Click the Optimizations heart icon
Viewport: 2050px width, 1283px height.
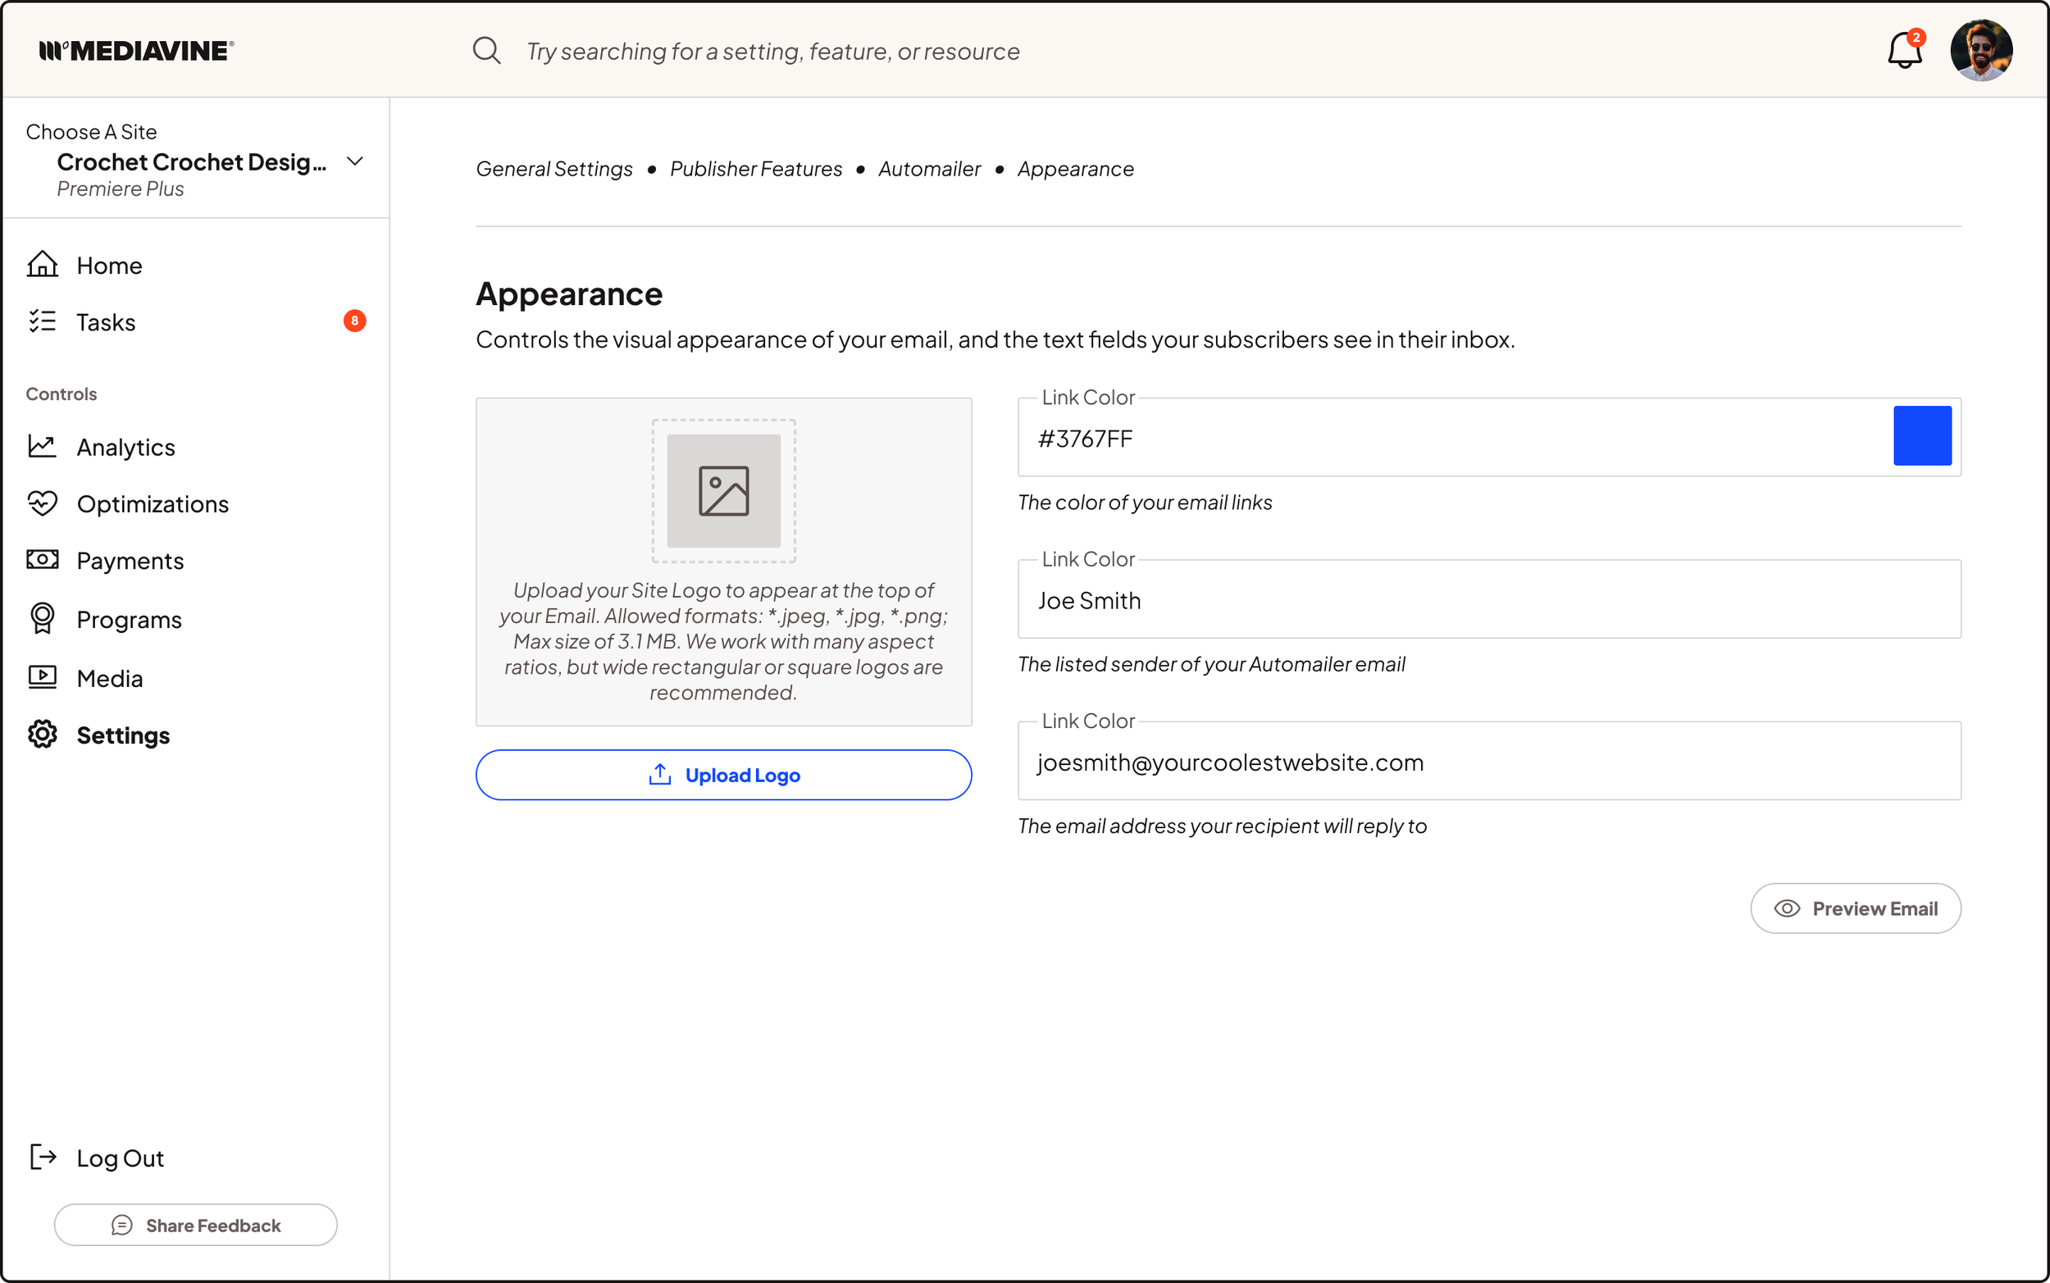[x=43, y=503]
